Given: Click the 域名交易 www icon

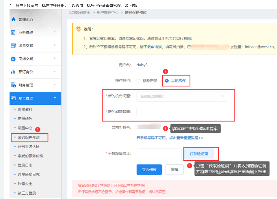Looking at the screenshot, I should [13, 46].
